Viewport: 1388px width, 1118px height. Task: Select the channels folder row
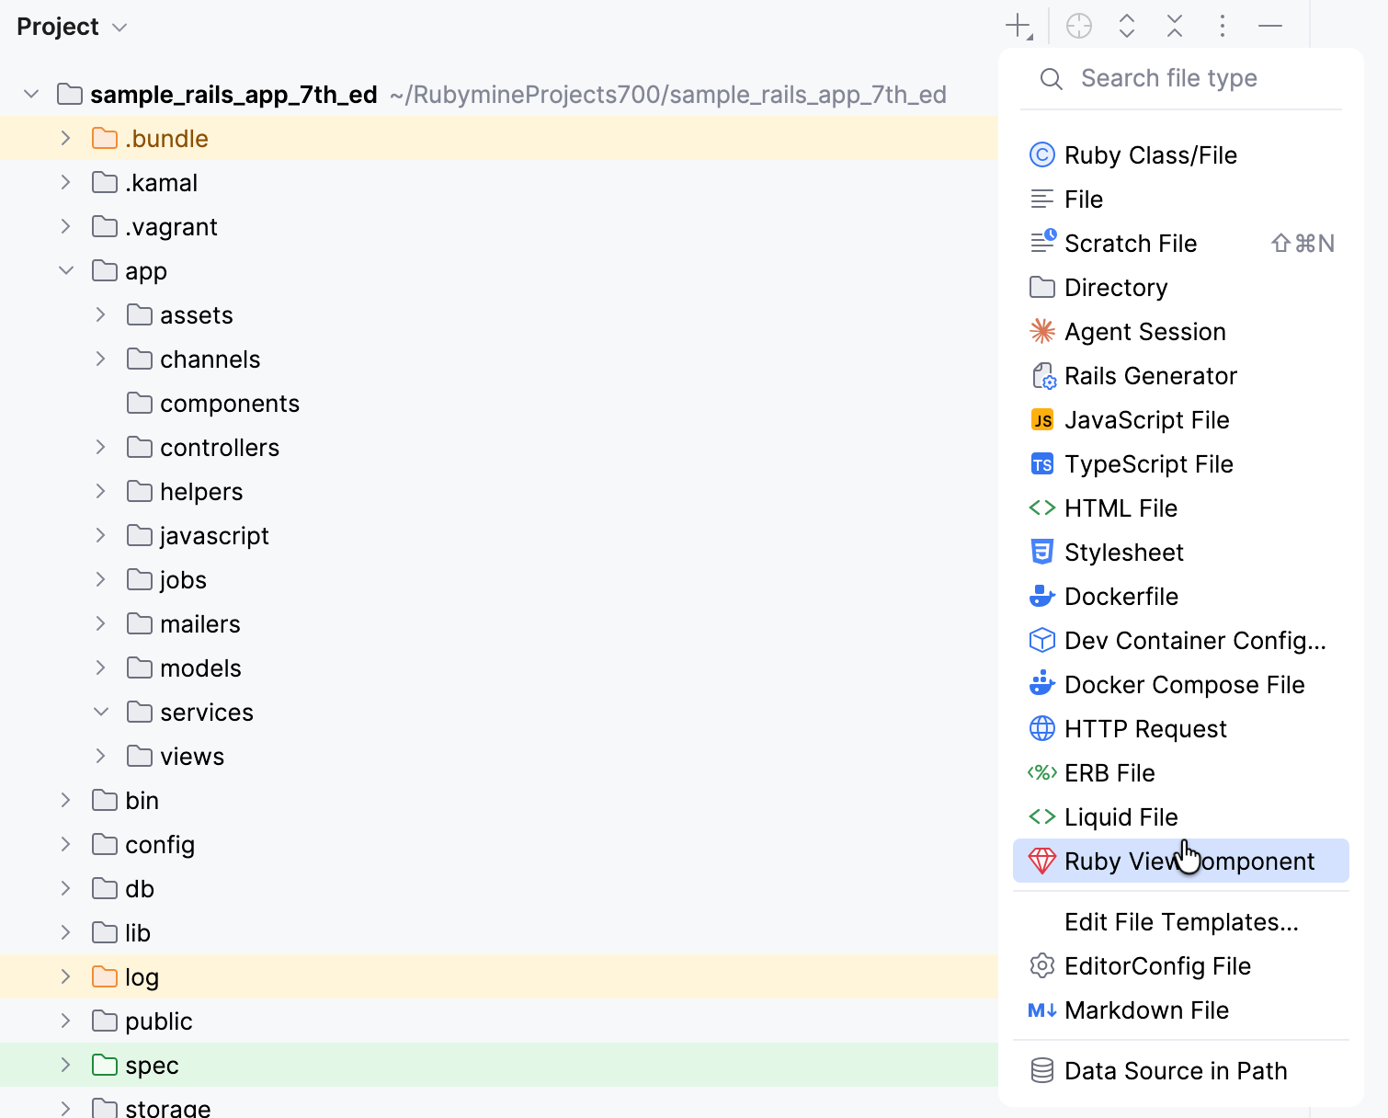[x=499, y=359]
